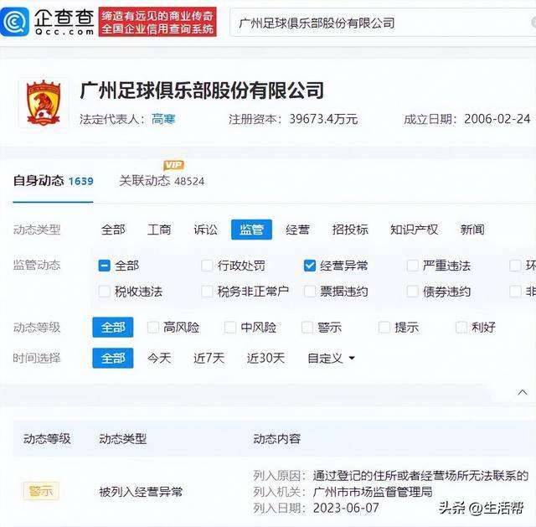Click the 动态等级 table column header
Screen dimensions: 536x527
click(47, 439)
